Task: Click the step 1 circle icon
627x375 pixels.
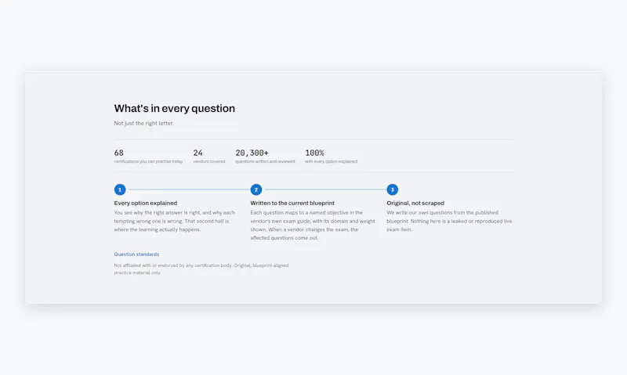Action: point(120,189)
